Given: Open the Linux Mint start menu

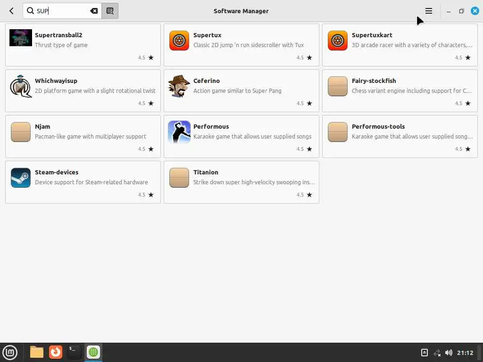Looking at the screenshot, I should coord(10,353).
